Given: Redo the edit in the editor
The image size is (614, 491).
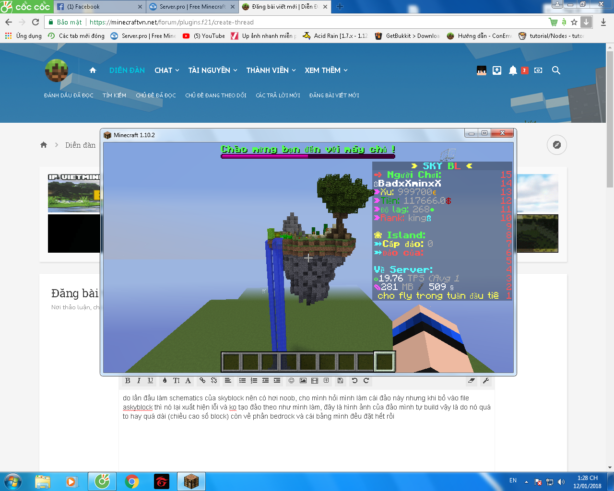Looking at the screenshot, I should coord(366,381).
